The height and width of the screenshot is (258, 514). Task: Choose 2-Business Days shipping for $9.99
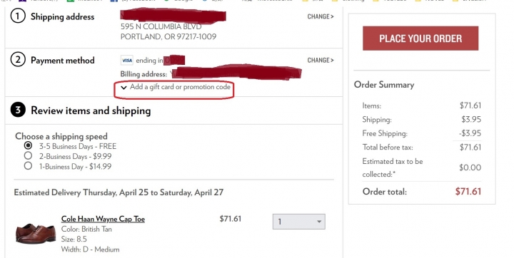click(28, 155)
